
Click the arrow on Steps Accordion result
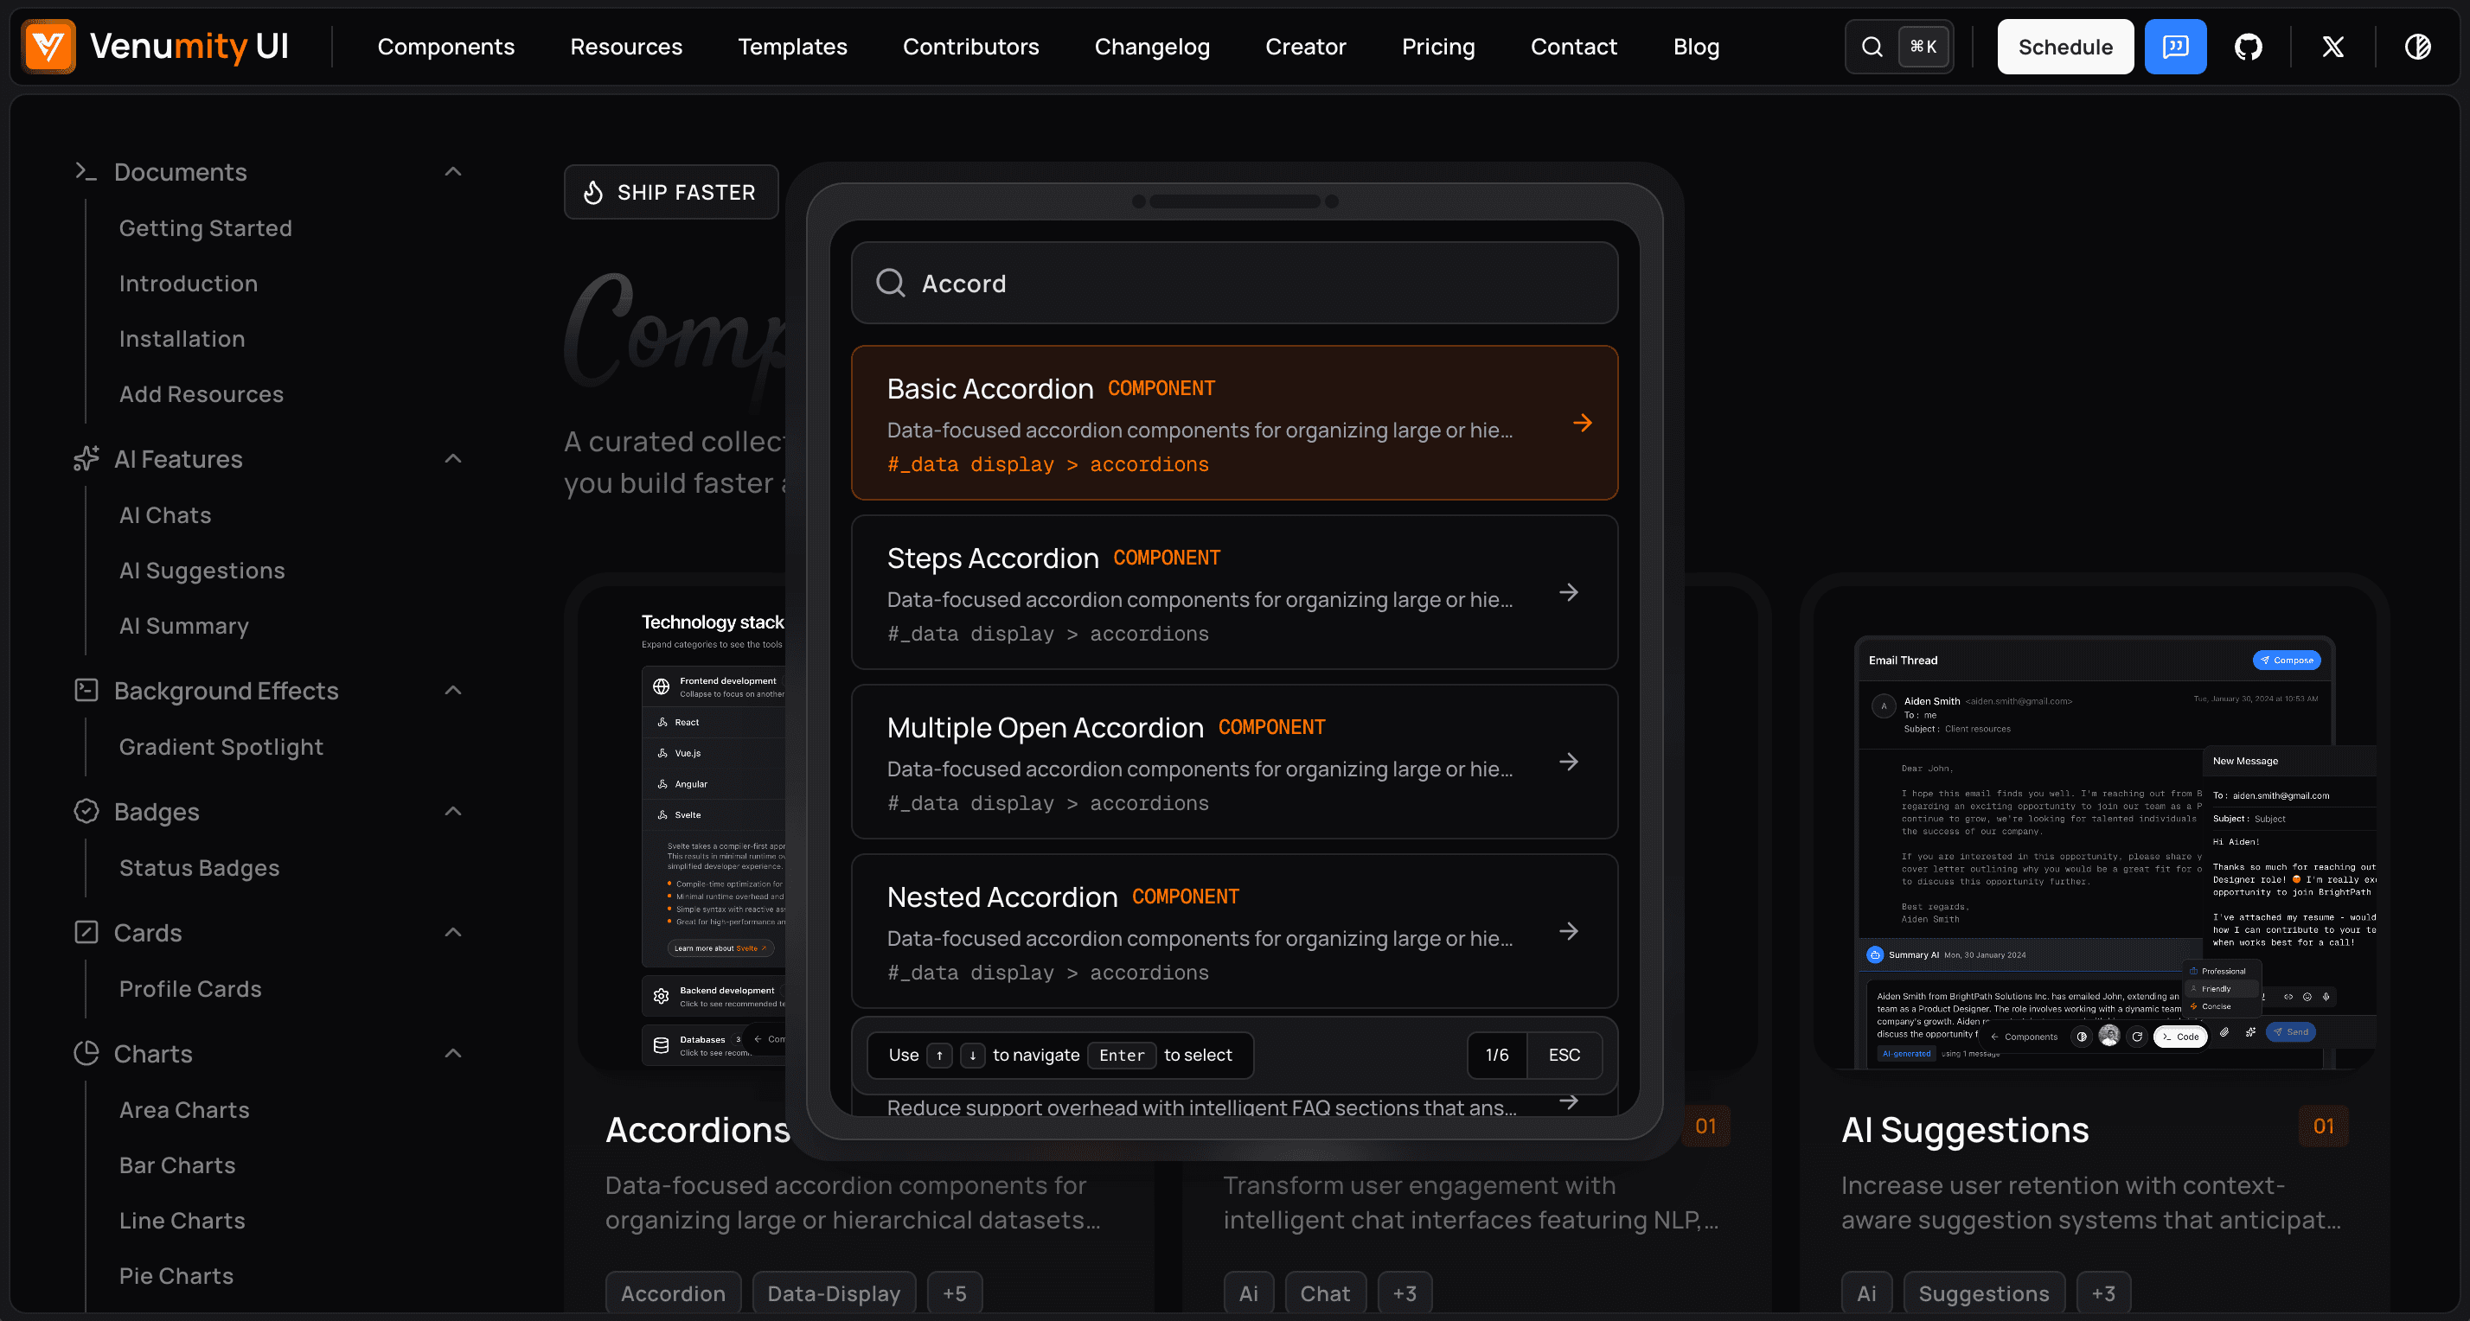click(x=1569, y=592)
